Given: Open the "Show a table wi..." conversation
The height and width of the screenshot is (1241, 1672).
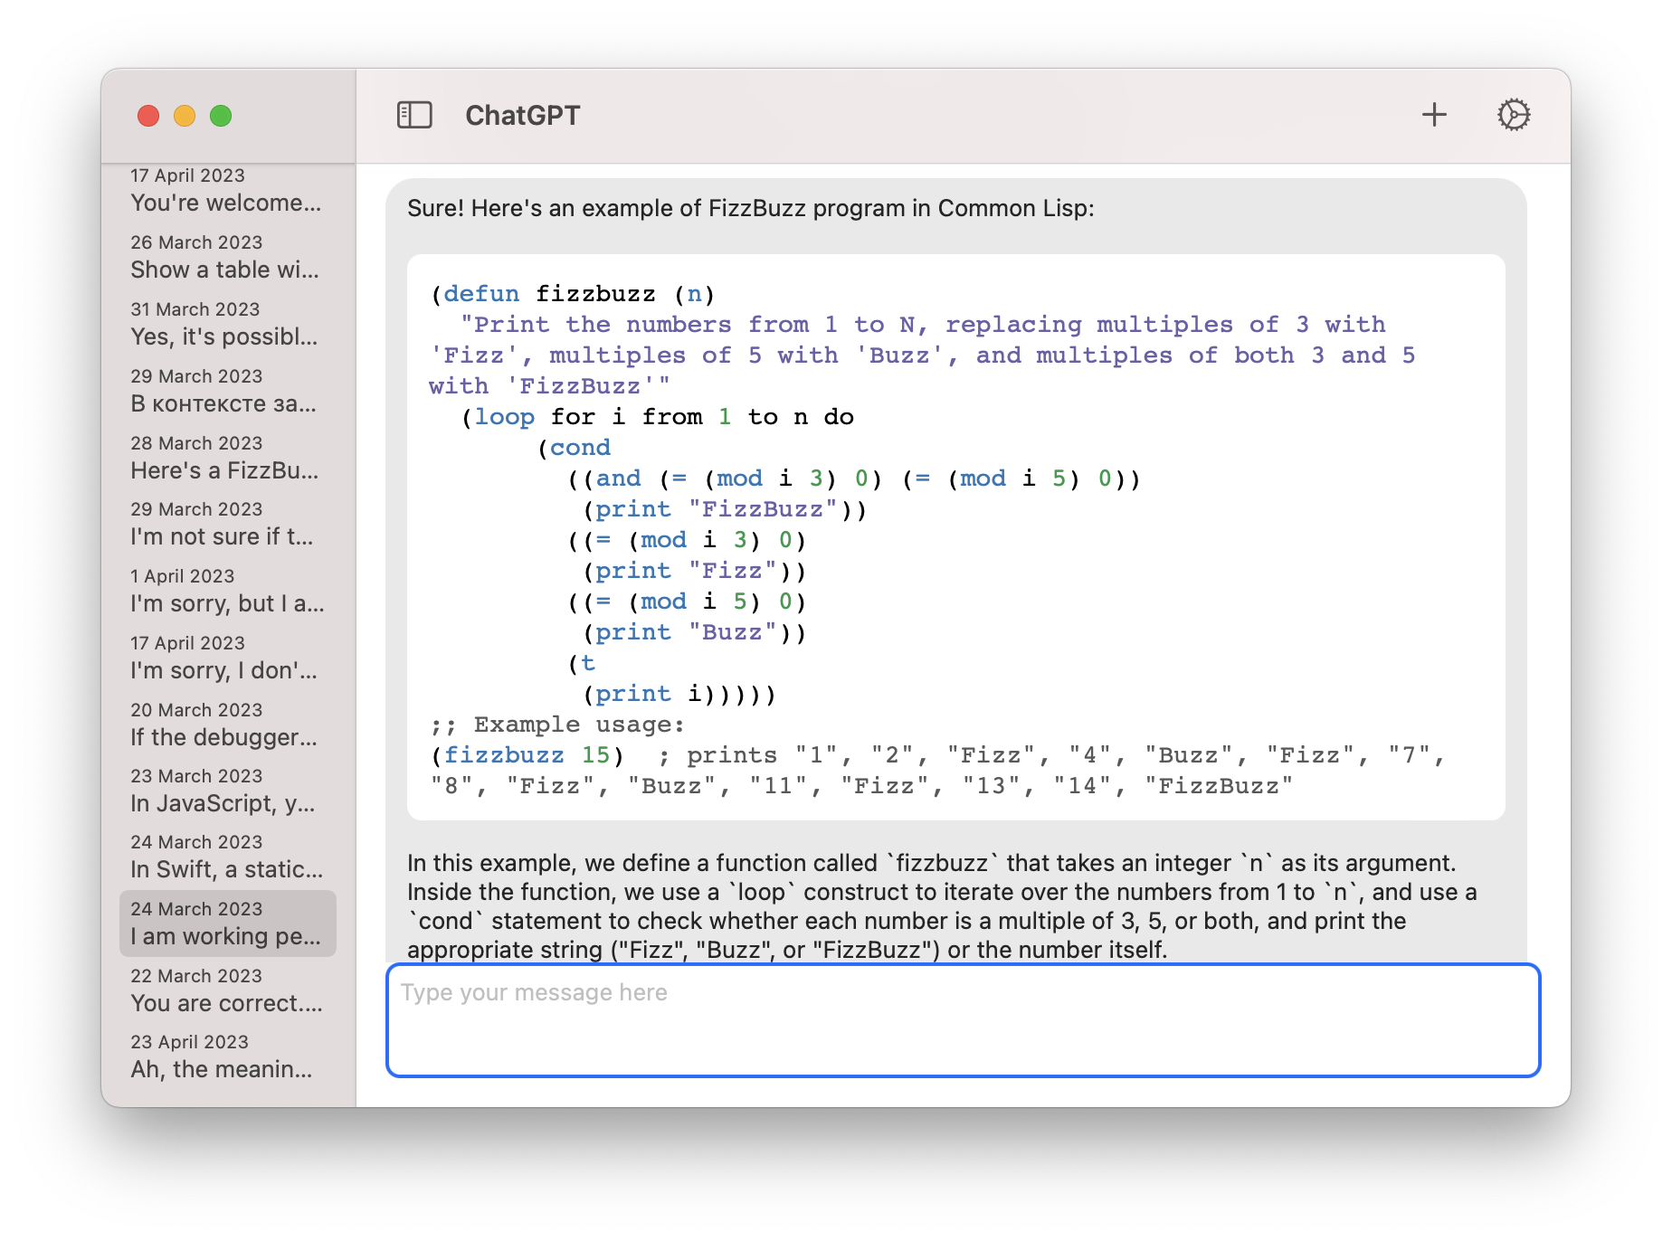Looking at the screenshot, I should (228, 257).
